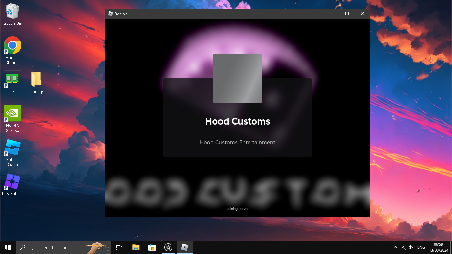Click the Joining server status text
Image resolution: width=452 pixels, height=254 pixels.
[238, 209]
